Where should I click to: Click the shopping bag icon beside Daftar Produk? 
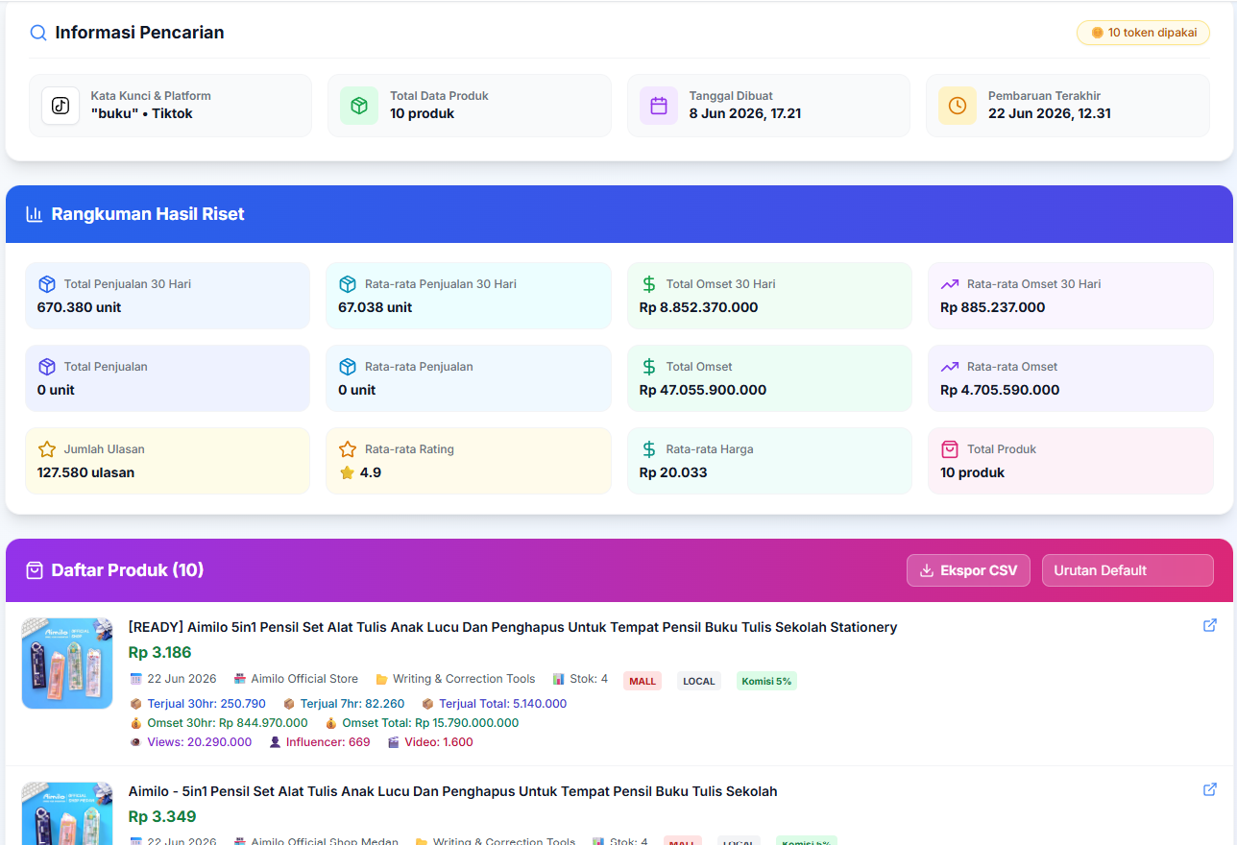coord(35,570)
